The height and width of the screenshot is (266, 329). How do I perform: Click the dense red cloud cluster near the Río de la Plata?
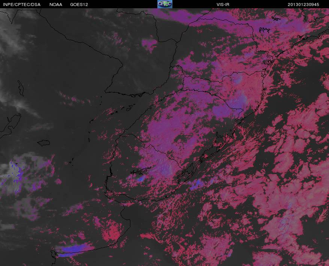tap(112, 231)
